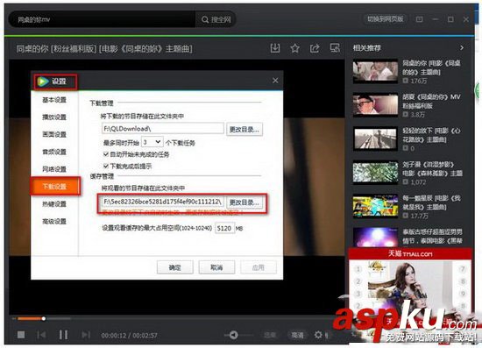The image size is (482, 348).
Task: Click the volume slider knob
Action: pos(234,335)
